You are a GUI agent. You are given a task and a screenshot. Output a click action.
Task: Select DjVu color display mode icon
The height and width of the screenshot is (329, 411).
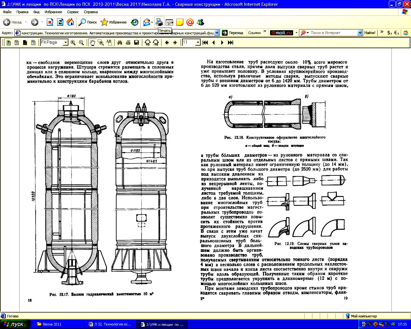pyautogui.click(x=9, y=42)
